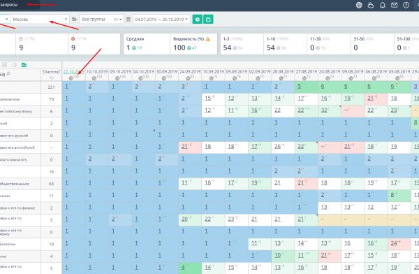
Task: Click grey snapshot icon under 30.09.2019
Action: click(163, 78)
